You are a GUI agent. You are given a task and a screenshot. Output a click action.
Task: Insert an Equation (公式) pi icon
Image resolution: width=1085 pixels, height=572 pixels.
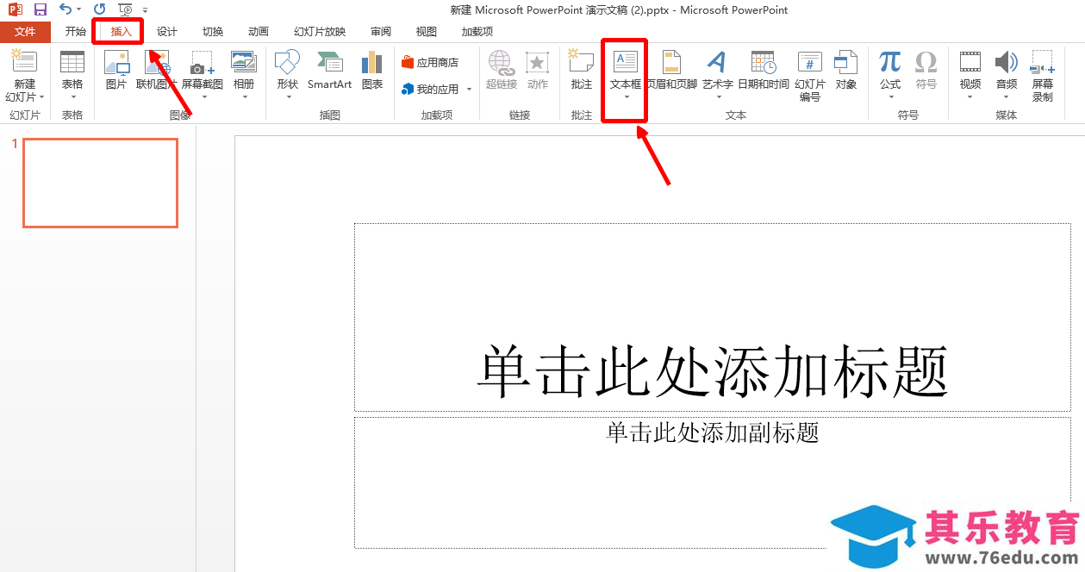[x=890, y=62]
